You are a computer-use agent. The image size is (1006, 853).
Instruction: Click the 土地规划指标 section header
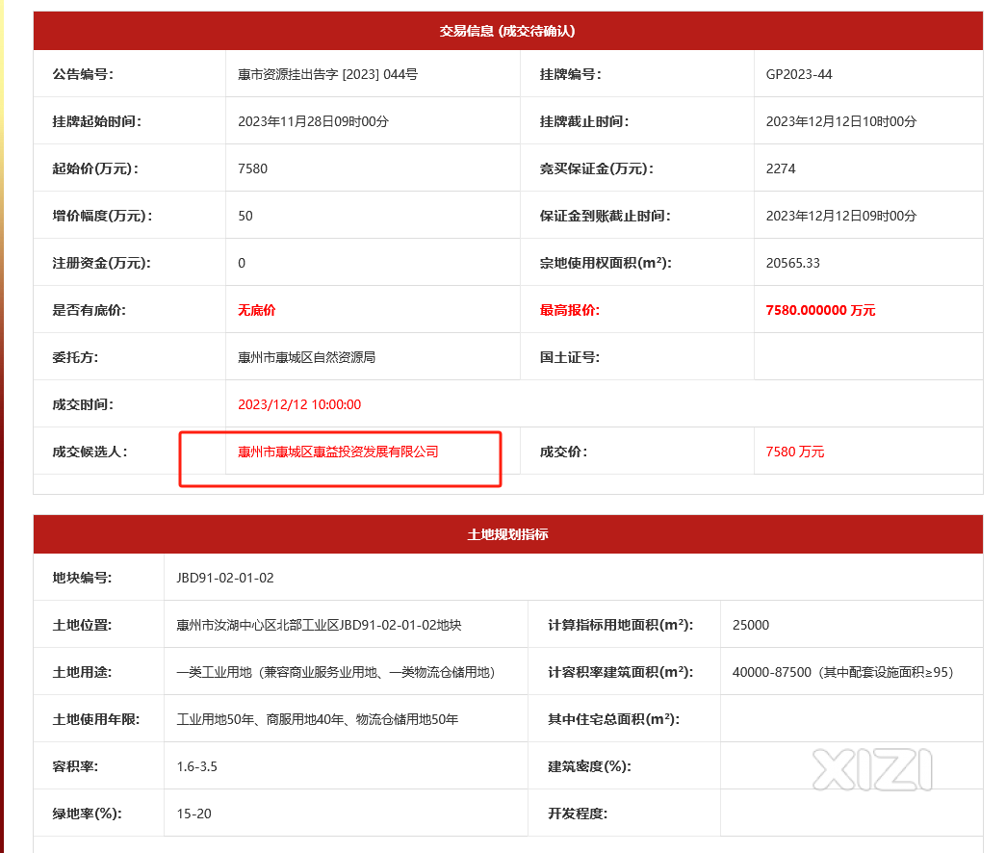click(x=507, y=534)
